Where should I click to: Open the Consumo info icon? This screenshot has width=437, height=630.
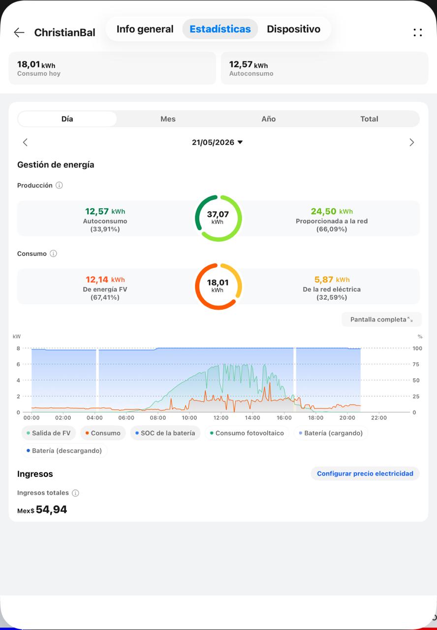53,254
